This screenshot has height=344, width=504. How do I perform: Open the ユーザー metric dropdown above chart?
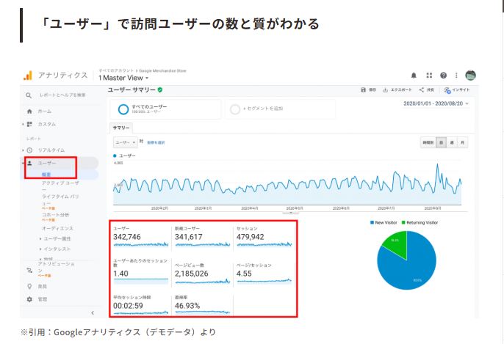124,142
